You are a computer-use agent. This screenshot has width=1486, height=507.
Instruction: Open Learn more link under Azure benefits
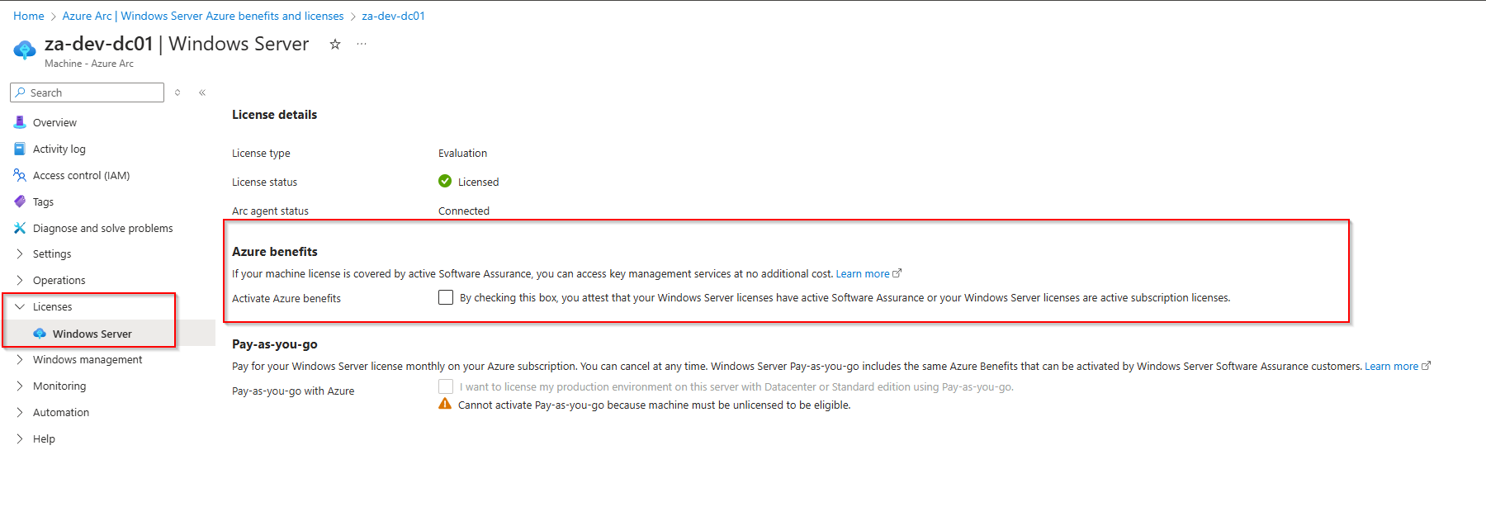pyautogui.click(x=863, y=274)
